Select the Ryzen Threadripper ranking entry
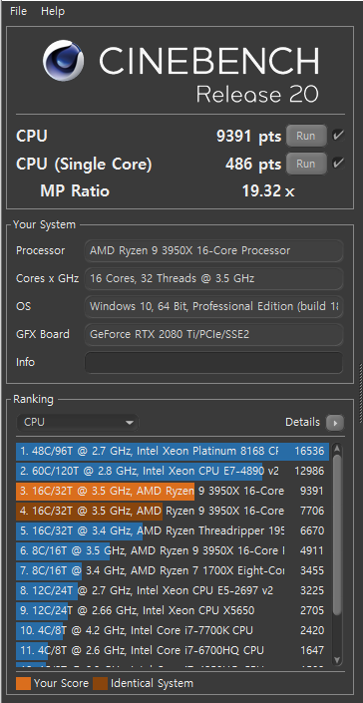Viewport: 363px width, 703px height. point(173,530)
